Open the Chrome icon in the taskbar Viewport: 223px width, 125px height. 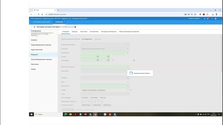click(x=95, y=114)
